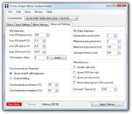Click the Consecutive good pulses field
The width and height of the screenshot is (132, 114).
110,36
